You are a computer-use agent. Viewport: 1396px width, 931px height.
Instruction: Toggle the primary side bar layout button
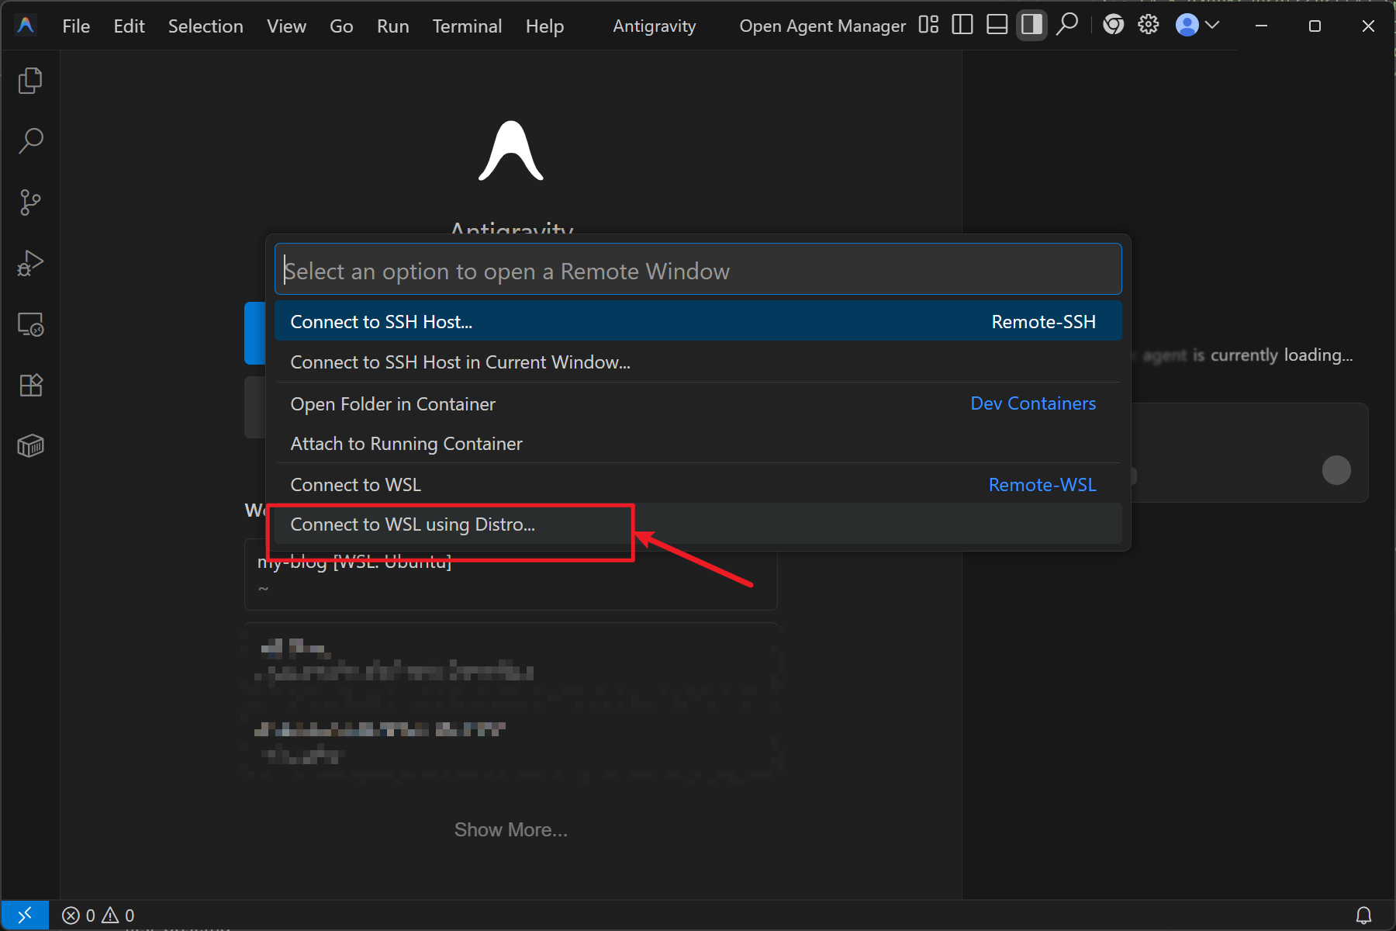tap(962, 26)
